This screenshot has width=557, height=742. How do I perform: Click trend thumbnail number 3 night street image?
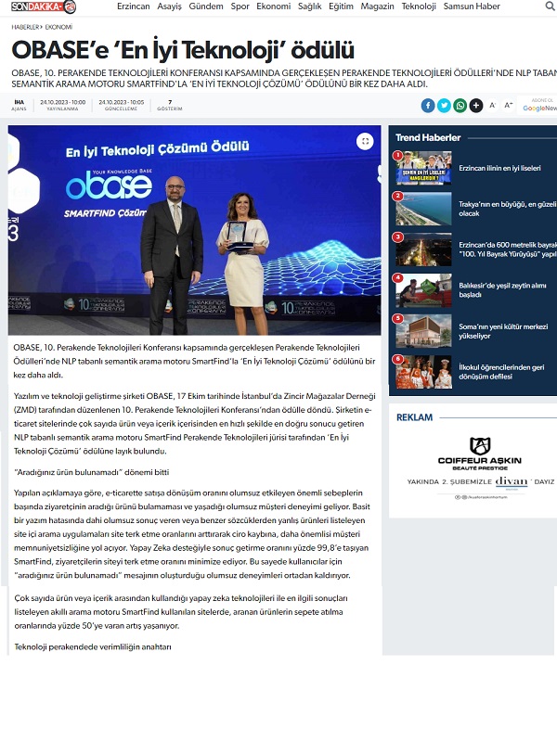(x=424, y=249)
